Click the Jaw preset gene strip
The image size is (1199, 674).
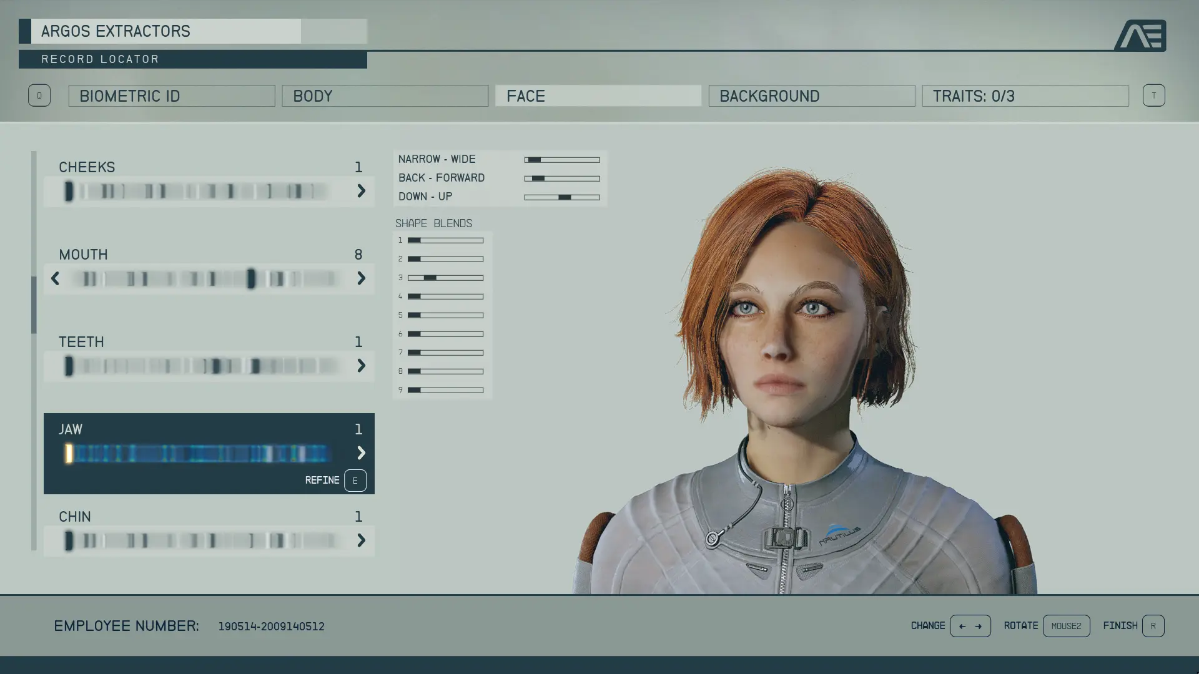pyautogui.click(x=197, y=453)
